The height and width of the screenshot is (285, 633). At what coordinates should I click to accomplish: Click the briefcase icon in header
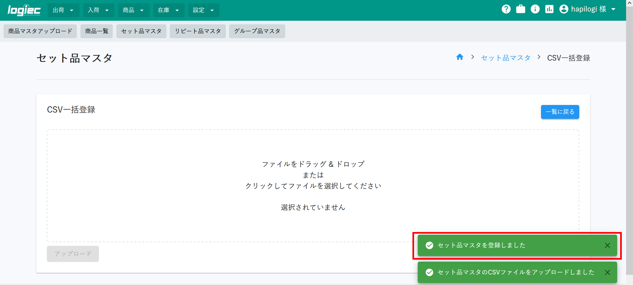(521, 9)
